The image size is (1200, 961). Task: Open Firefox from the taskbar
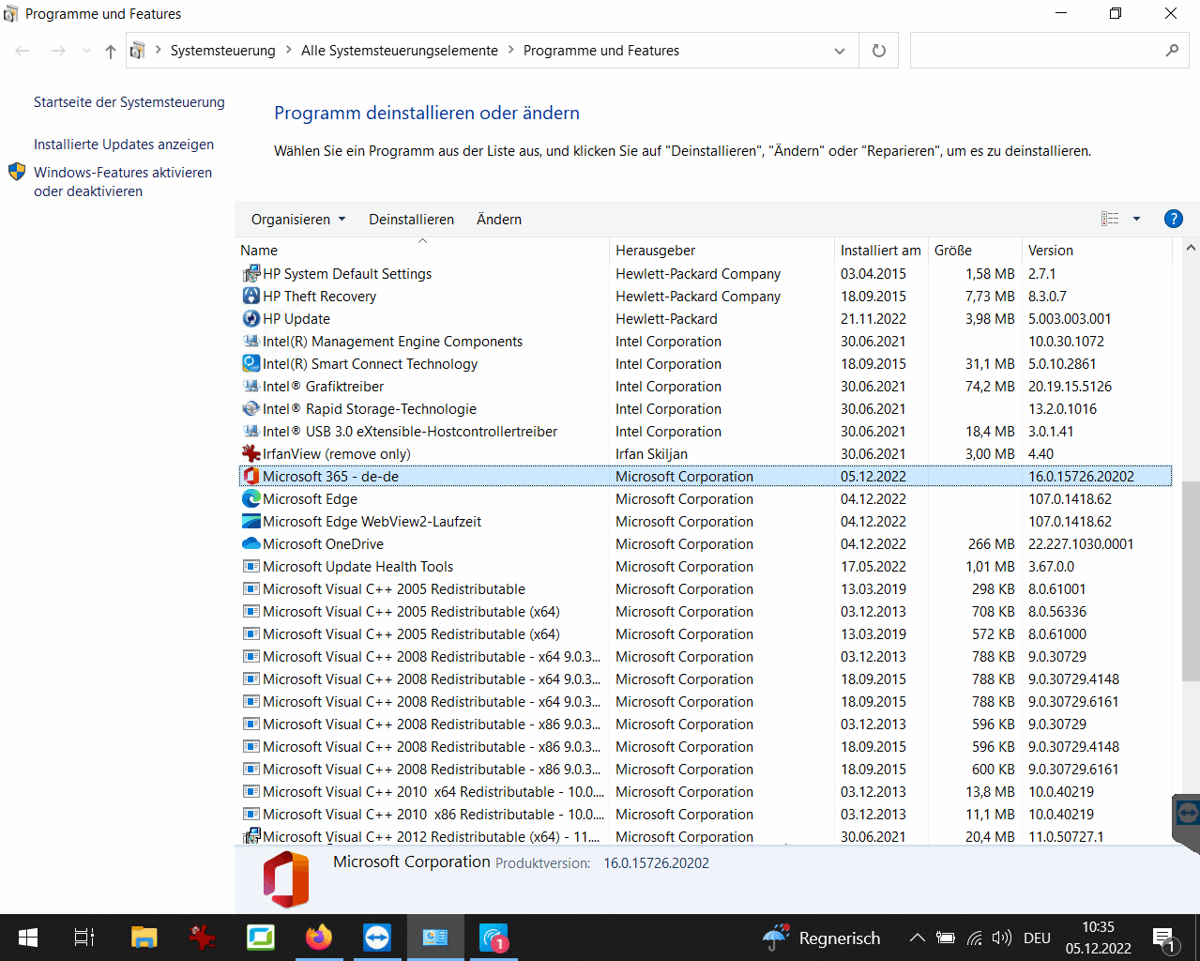click(x=319, y=938)
